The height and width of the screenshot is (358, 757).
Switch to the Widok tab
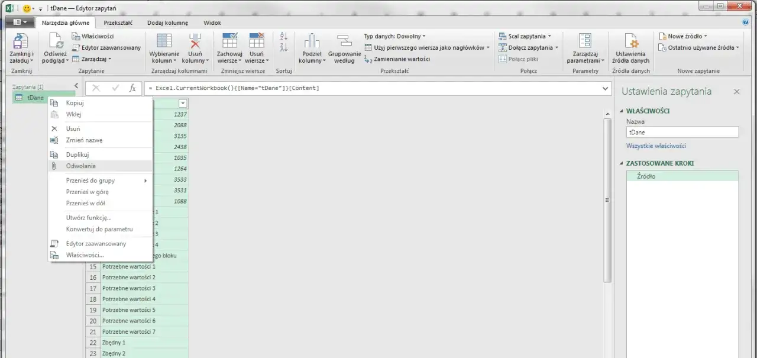(212, 22)
